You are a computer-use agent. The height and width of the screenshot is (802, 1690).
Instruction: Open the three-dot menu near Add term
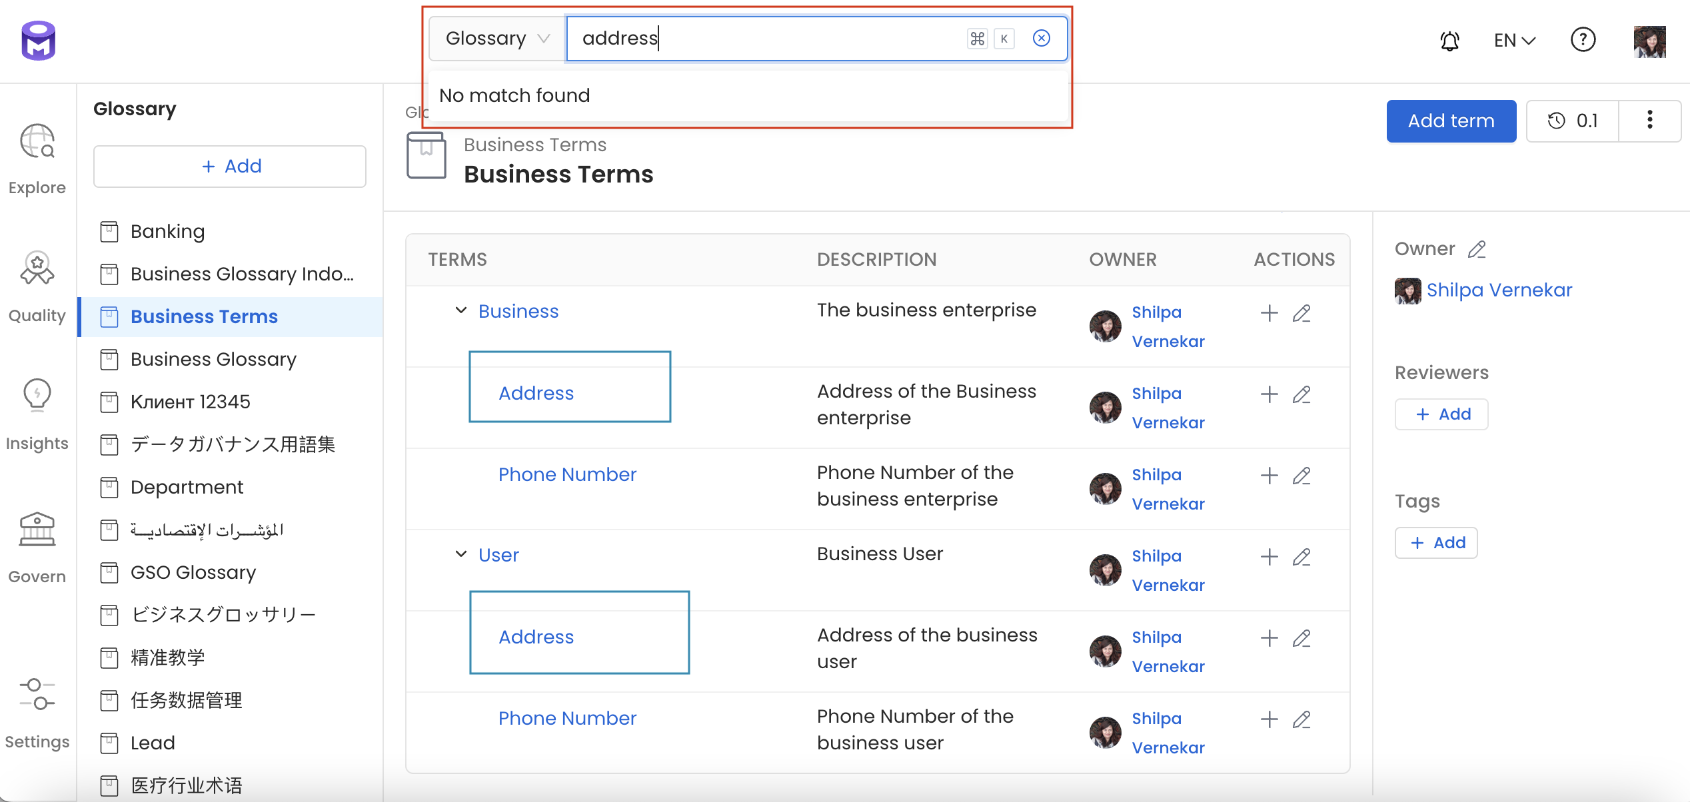coord(1650,121)
